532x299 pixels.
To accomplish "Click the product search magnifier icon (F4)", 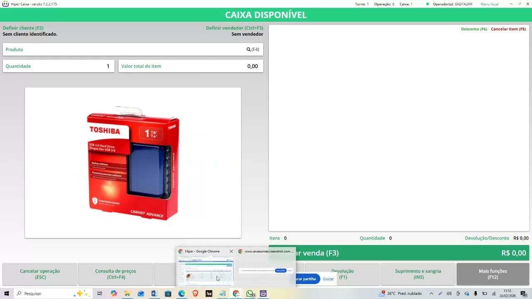I will [249, 49].
